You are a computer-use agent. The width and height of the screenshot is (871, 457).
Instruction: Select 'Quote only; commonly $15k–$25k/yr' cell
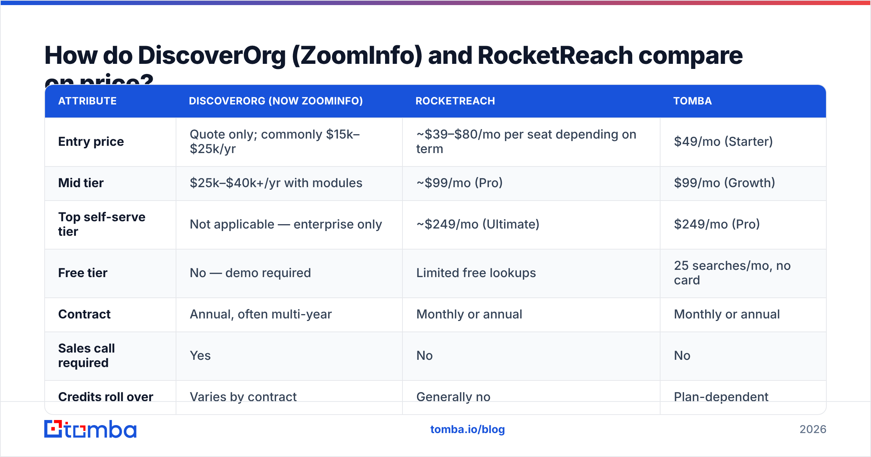click(289, 142)
